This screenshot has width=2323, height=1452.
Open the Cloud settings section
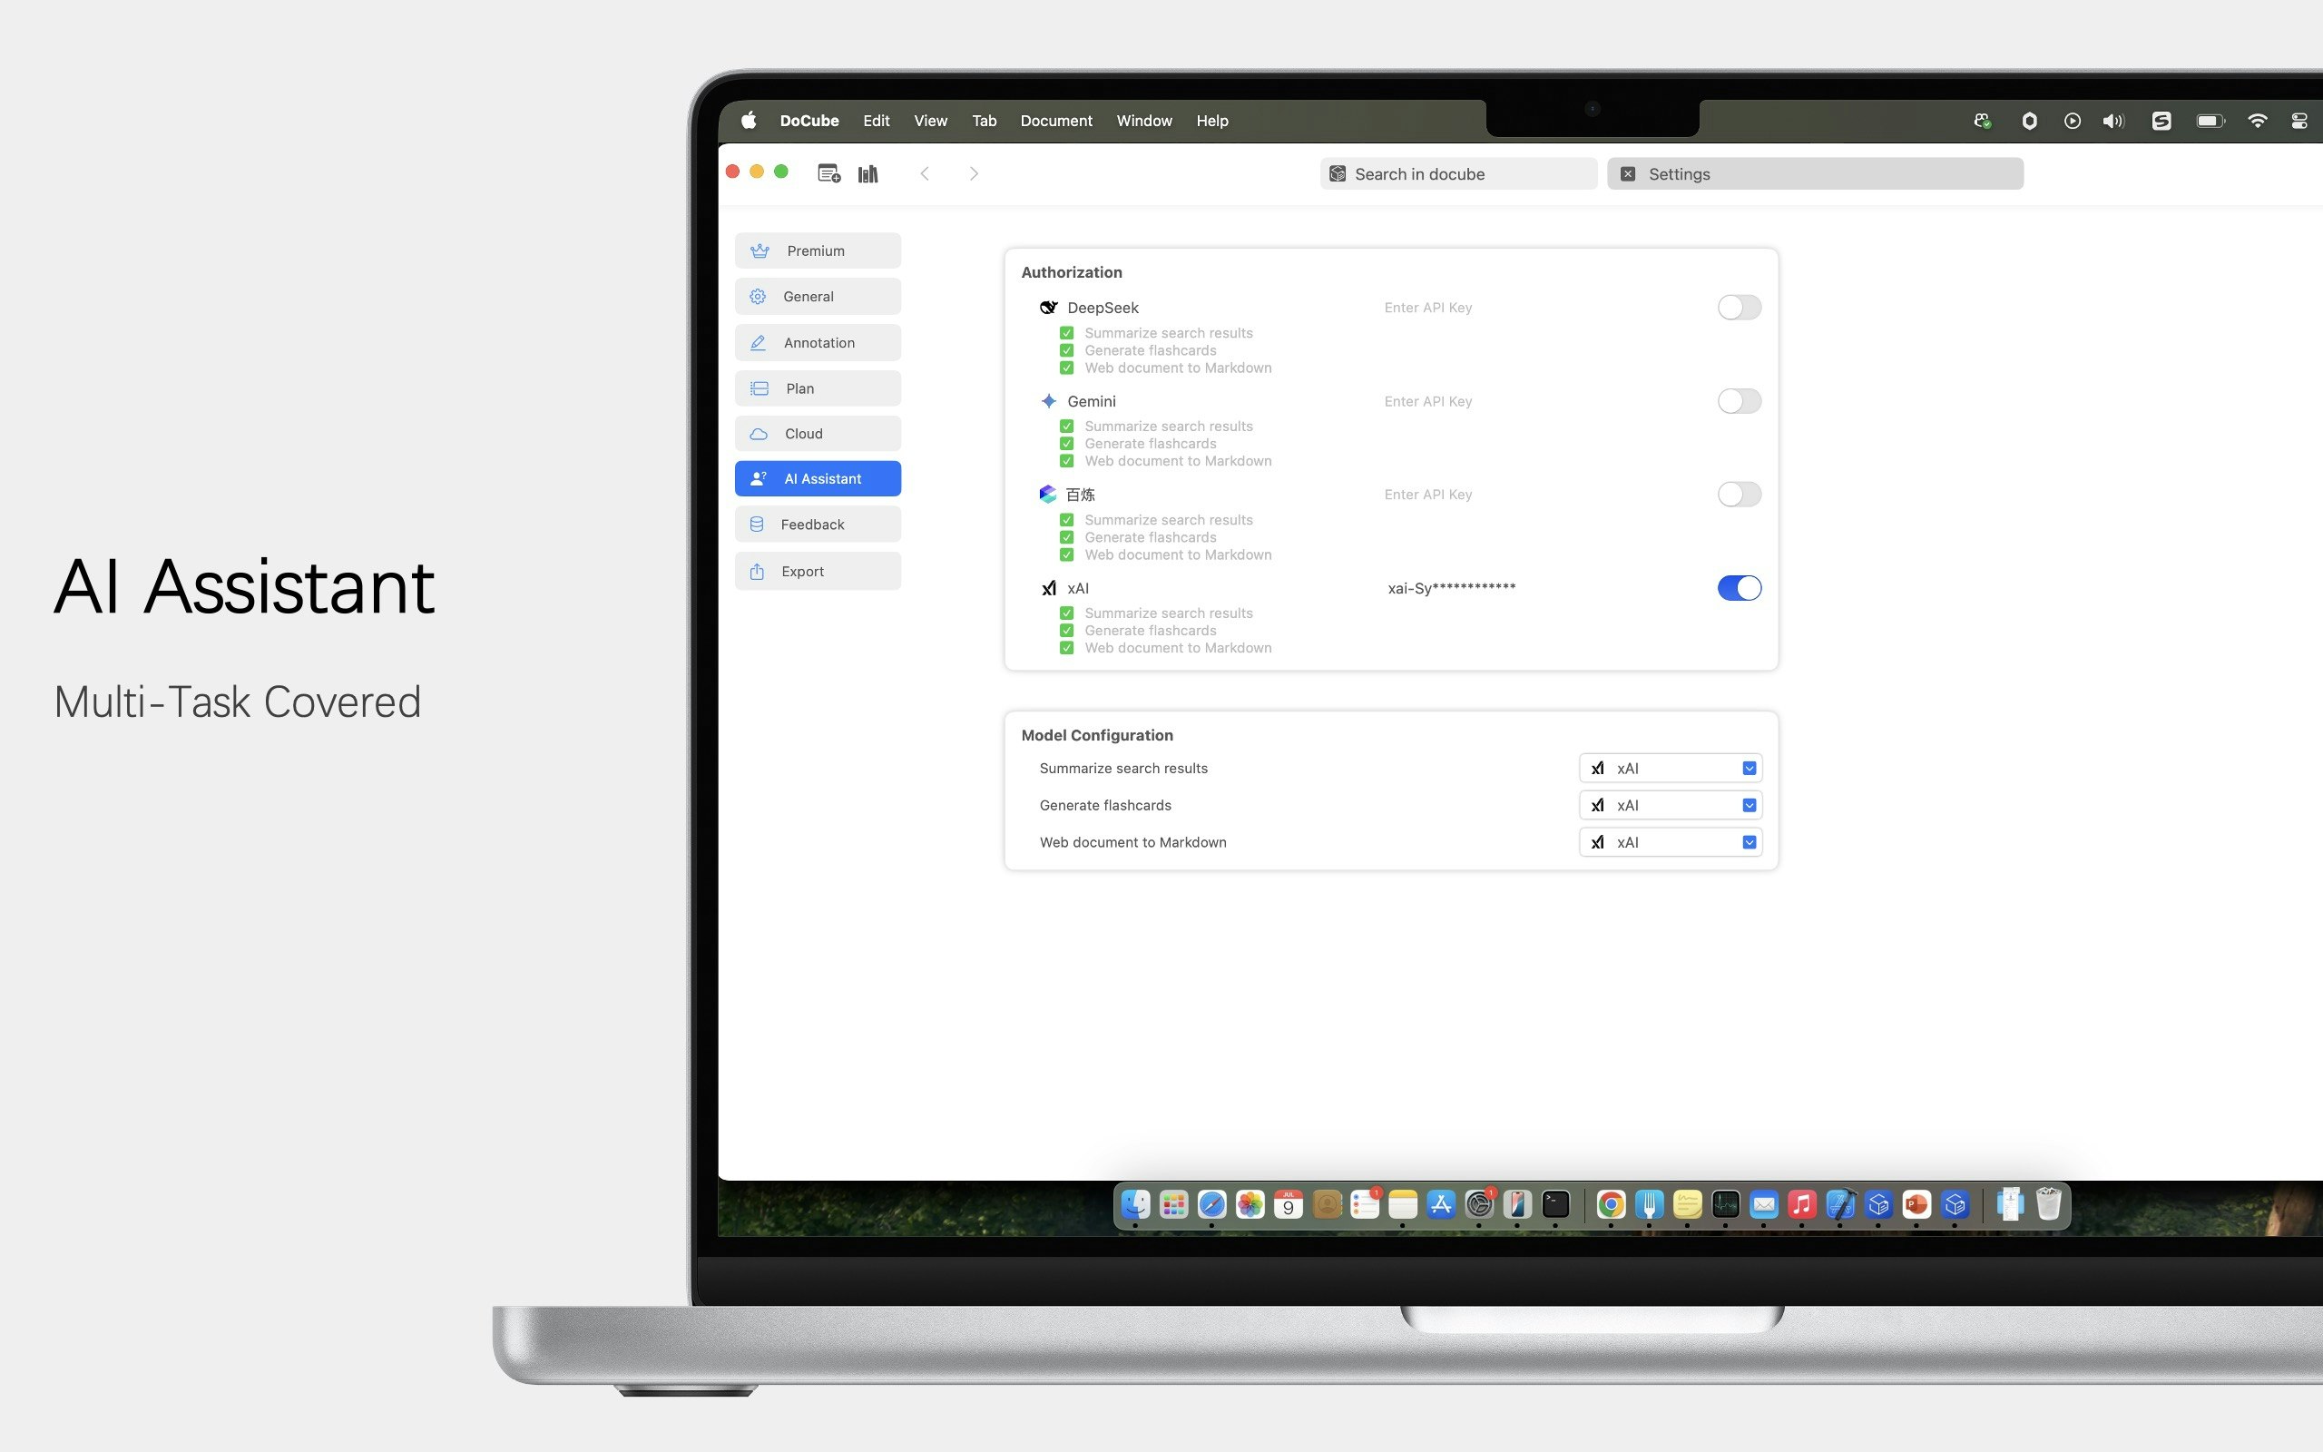coord(818,434)
